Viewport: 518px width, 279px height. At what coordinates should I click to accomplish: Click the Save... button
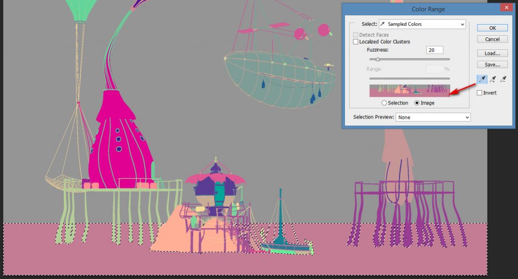pos(492,65)
